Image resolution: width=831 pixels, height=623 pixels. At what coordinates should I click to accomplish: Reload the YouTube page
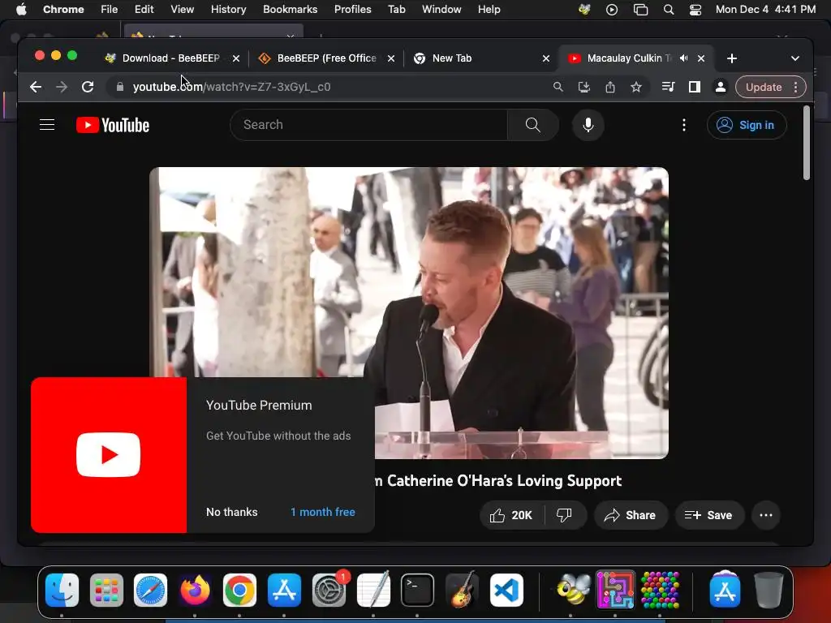[88, 87]
